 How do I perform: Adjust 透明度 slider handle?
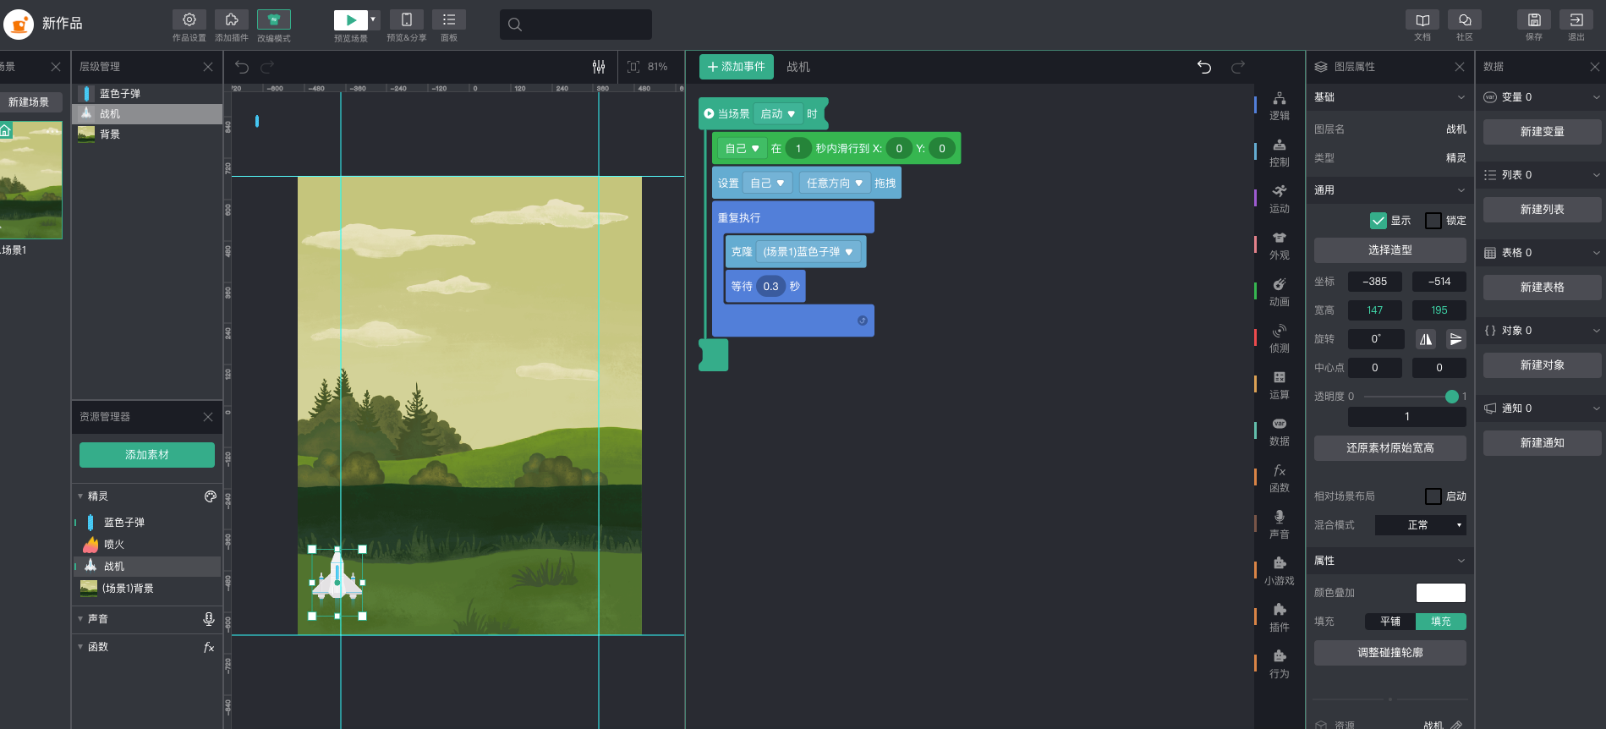[1452, 397]
